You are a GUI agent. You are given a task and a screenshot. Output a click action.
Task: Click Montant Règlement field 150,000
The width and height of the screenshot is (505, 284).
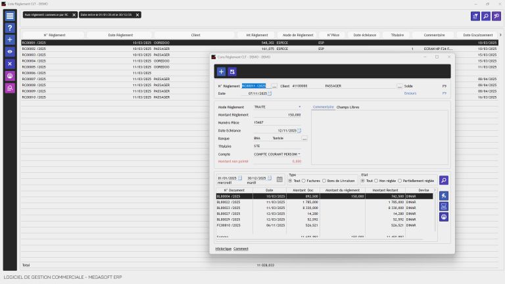(x=277, y=115)
